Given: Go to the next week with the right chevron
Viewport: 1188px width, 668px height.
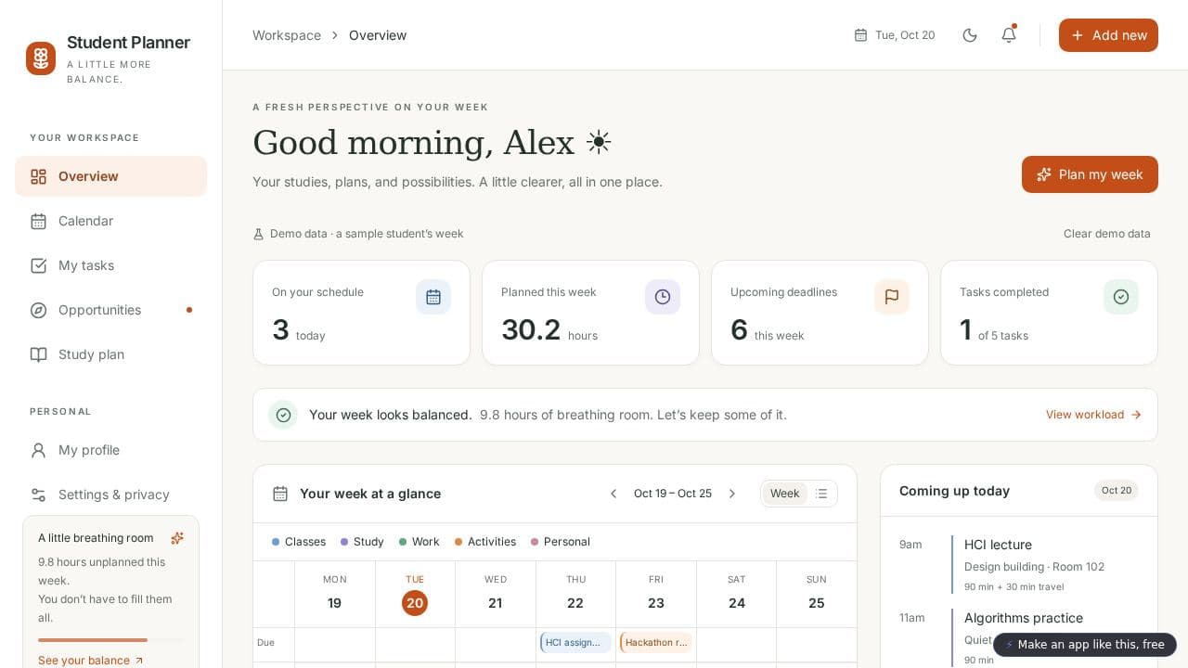Looking at the screenshot, I should [732, 494].
